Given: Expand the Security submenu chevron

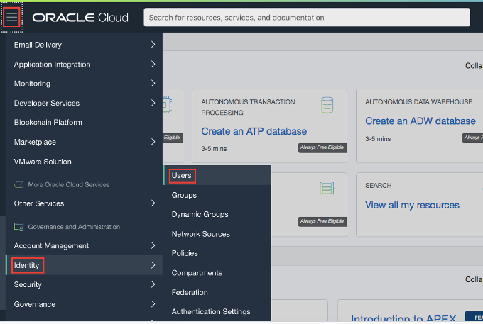Looking at the screenshot, I should click(153, 284).
